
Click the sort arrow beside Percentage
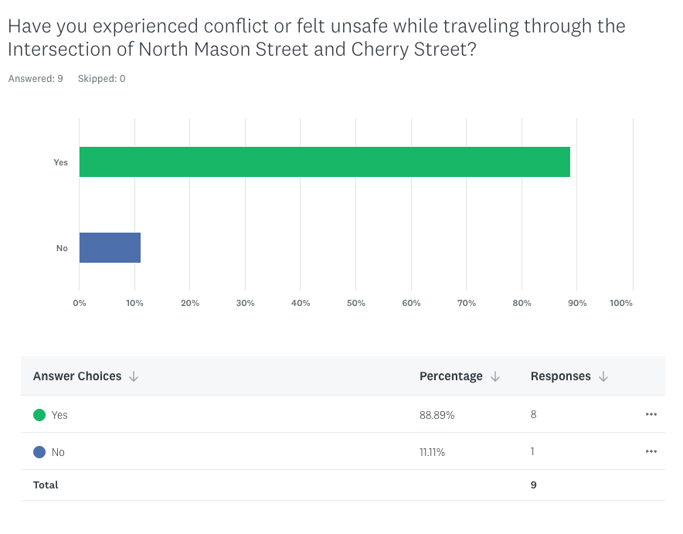pos(495,376)
